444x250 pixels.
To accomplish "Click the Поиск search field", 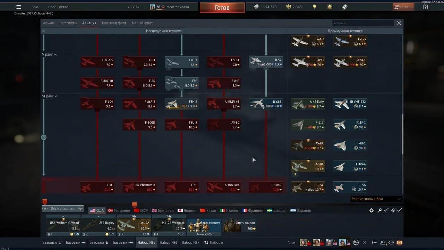I will 363,23.
